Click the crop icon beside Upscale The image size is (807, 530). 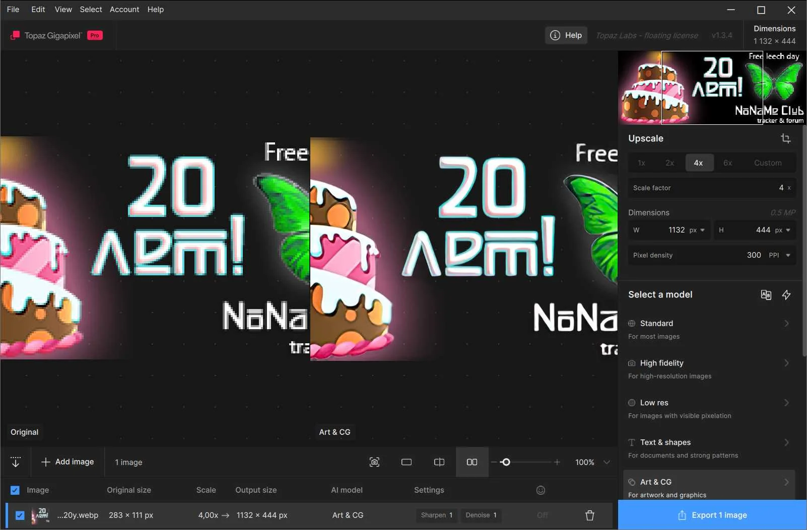click(x=785, y=138)
